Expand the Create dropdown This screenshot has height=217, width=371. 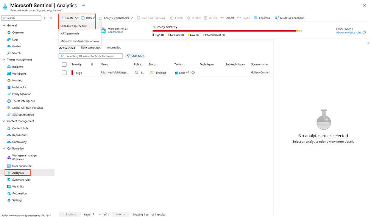point(69,18)
